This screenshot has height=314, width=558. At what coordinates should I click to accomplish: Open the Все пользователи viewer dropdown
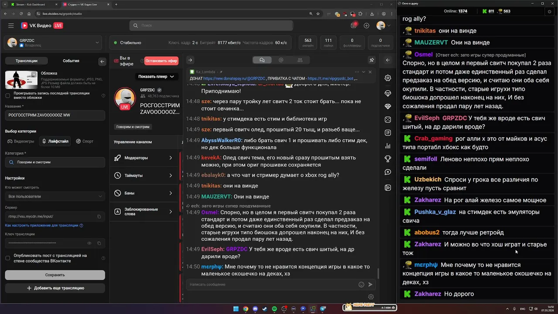(x=55, y=196)
